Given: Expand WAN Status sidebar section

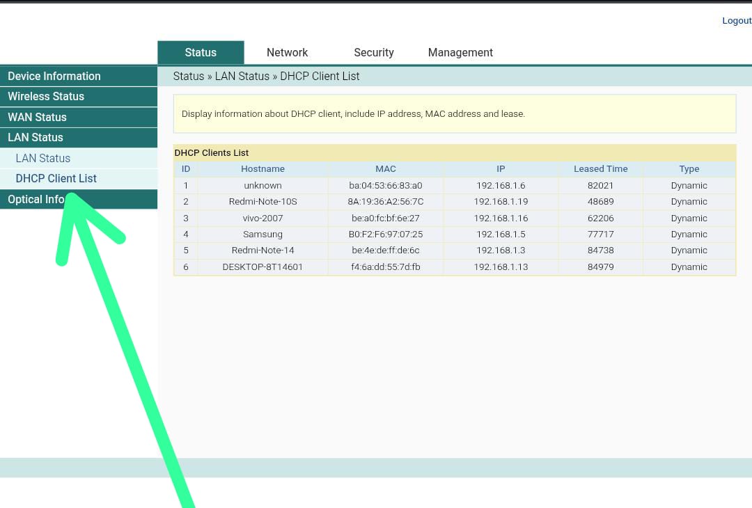Looking at the screenshot, I should pyautogui.click(x=38, y=118).
